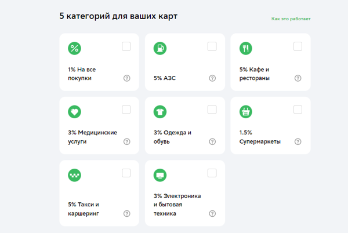This screenshot has height=233, width=348.
Task: Click the fork and knife restaurant icon
Action: click(x=246, y=49)
